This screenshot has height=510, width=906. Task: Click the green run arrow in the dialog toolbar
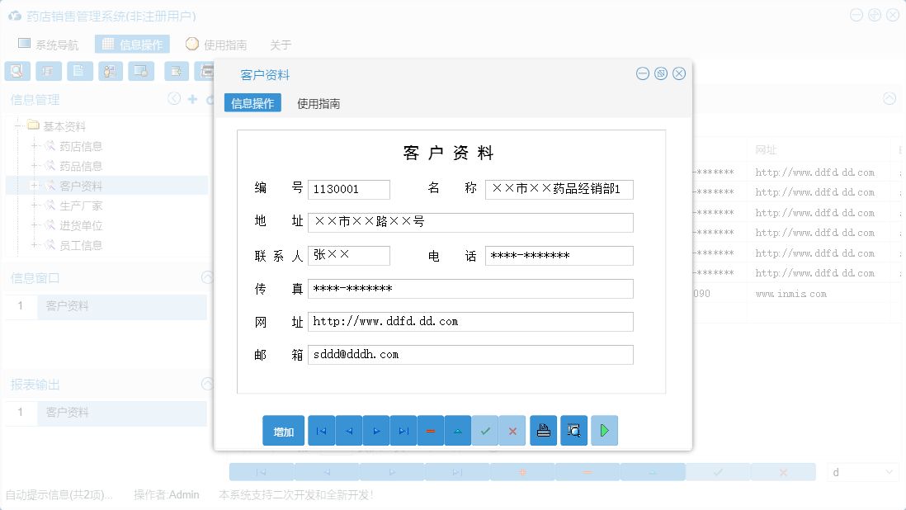coord(604,430)
